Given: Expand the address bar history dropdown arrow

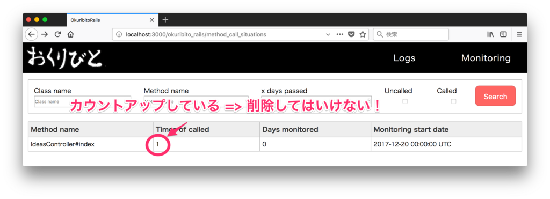Looking at the screenshot, I should (328, 34).
